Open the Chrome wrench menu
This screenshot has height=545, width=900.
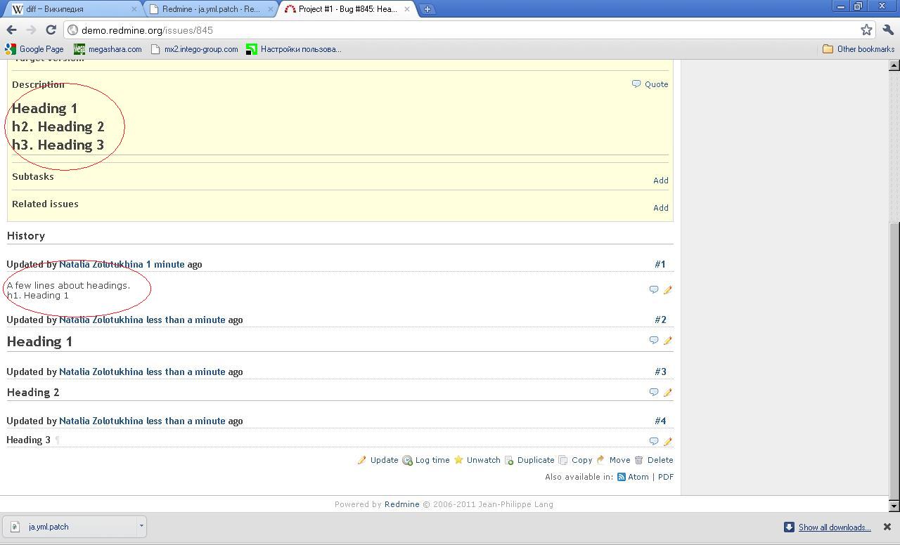click(887, 29)
